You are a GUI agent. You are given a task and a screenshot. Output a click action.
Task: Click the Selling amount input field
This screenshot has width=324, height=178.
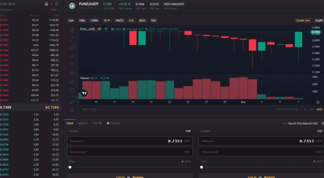pos(261,152)
